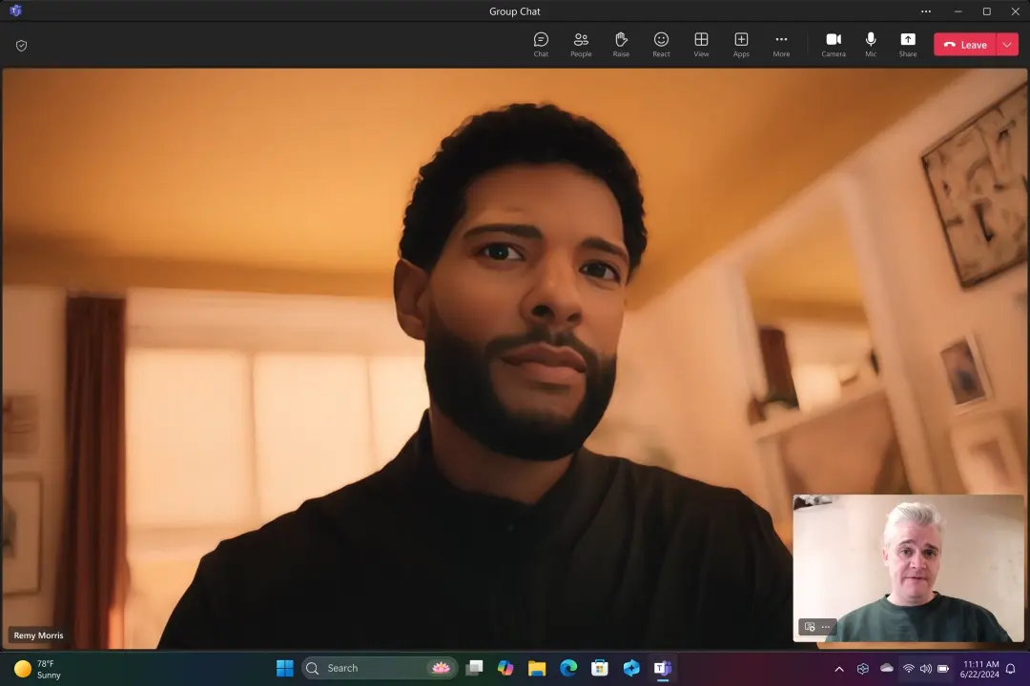Open the Apps button in toolbar
The width and height of the screenshot is (1030, 686).
pyautogui.click(x=741, y=44)
